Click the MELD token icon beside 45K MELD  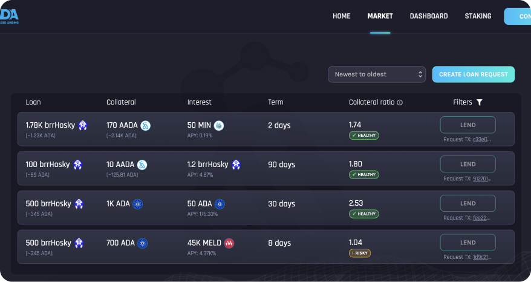[229, 243]
